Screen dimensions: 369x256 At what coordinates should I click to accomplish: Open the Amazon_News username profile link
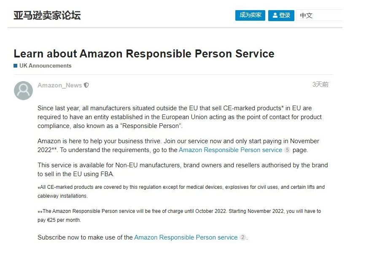(60, 85)
